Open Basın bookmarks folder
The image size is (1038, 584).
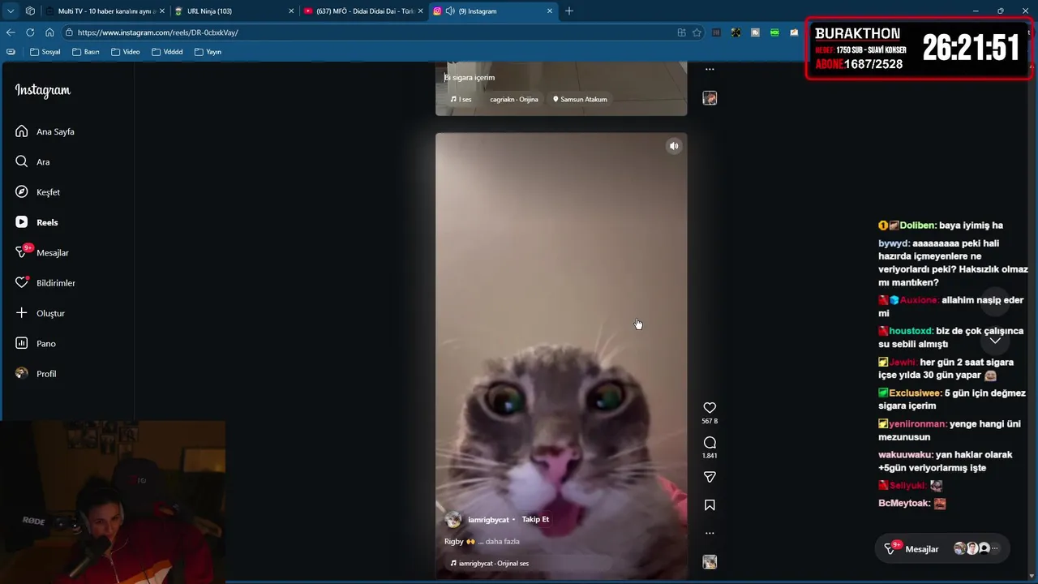(86, 52)
